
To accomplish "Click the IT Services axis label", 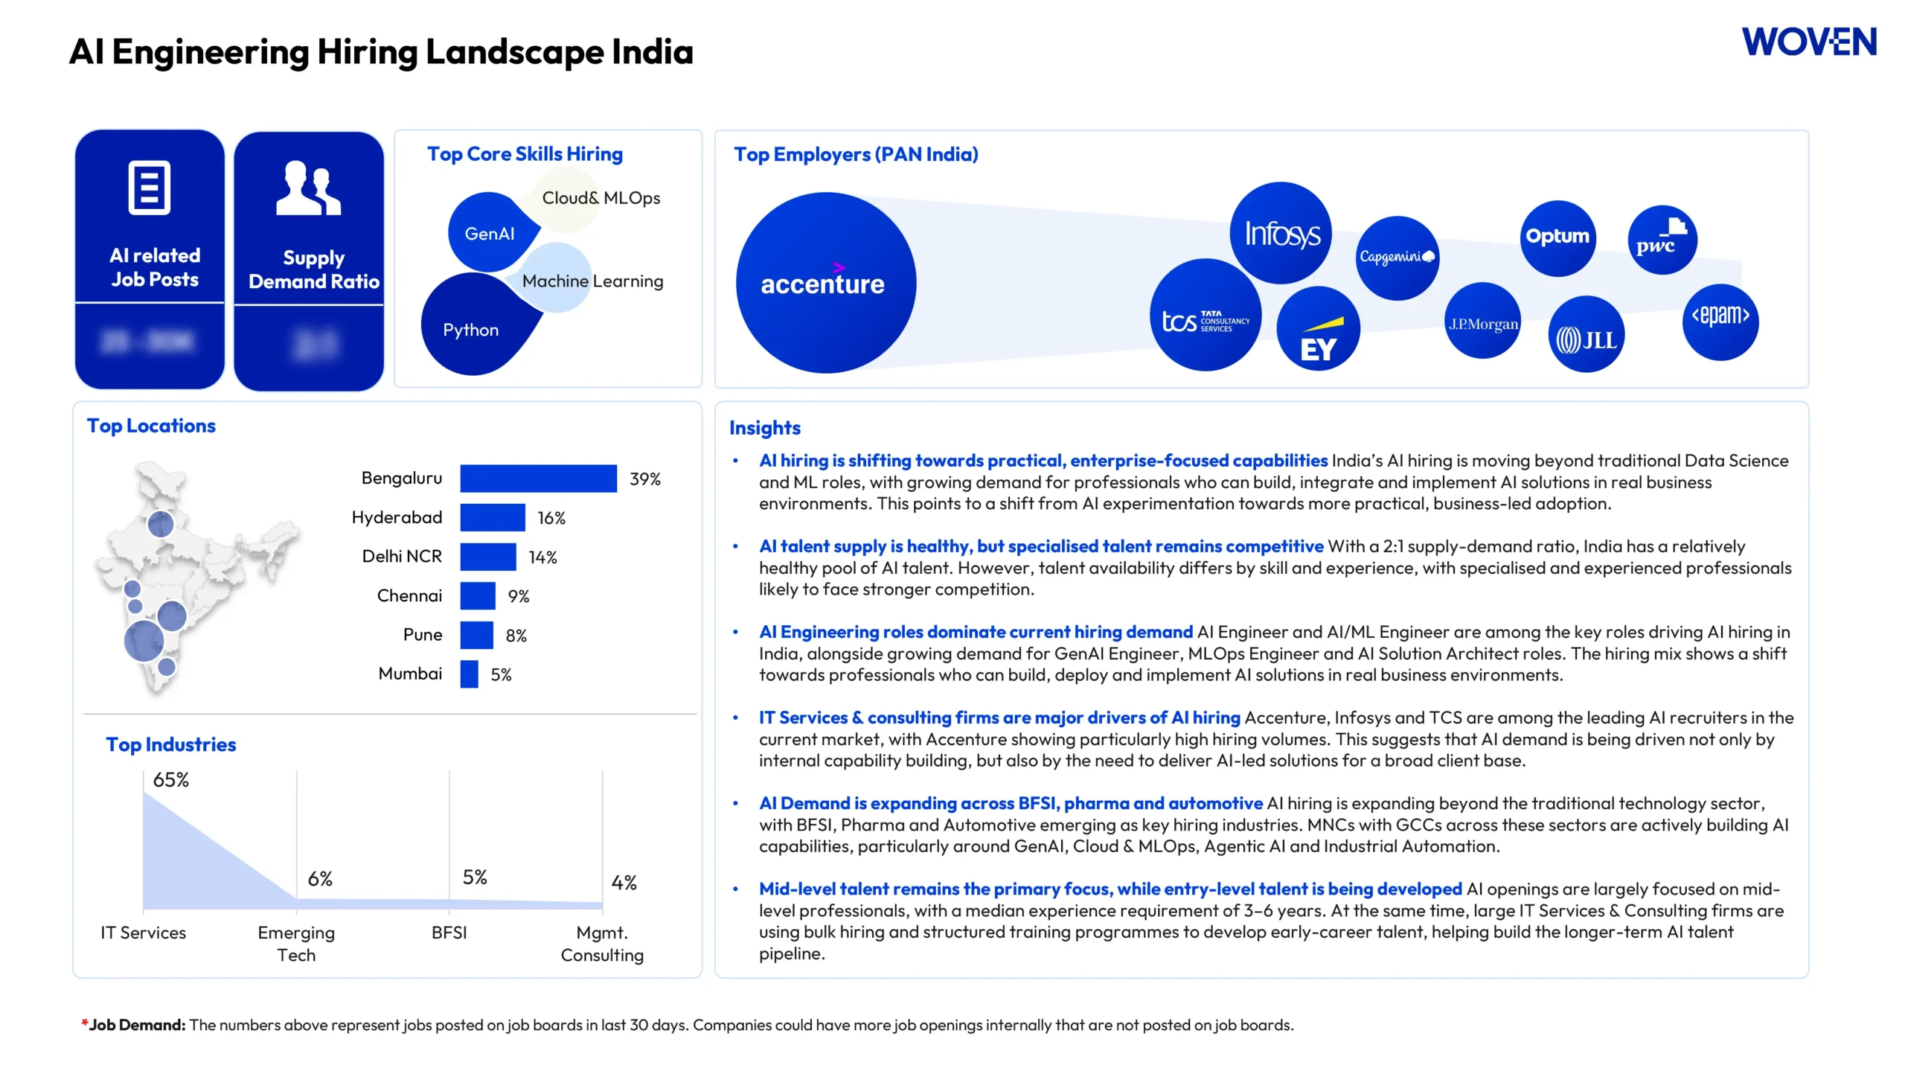I will (143, 933).
